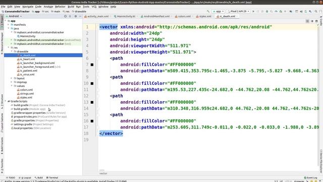
Task: Switch to the activity_main.xml tab
Action: coord(98,16)
